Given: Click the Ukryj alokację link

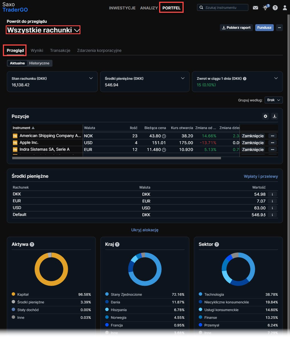Looking at the screenshot, I should point(145,230).
